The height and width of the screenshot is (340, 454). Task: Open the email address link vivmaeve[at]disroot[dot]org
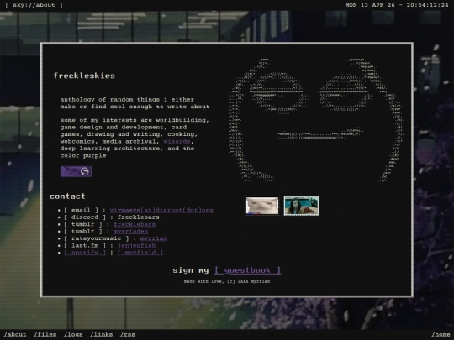tap(161, 210)
